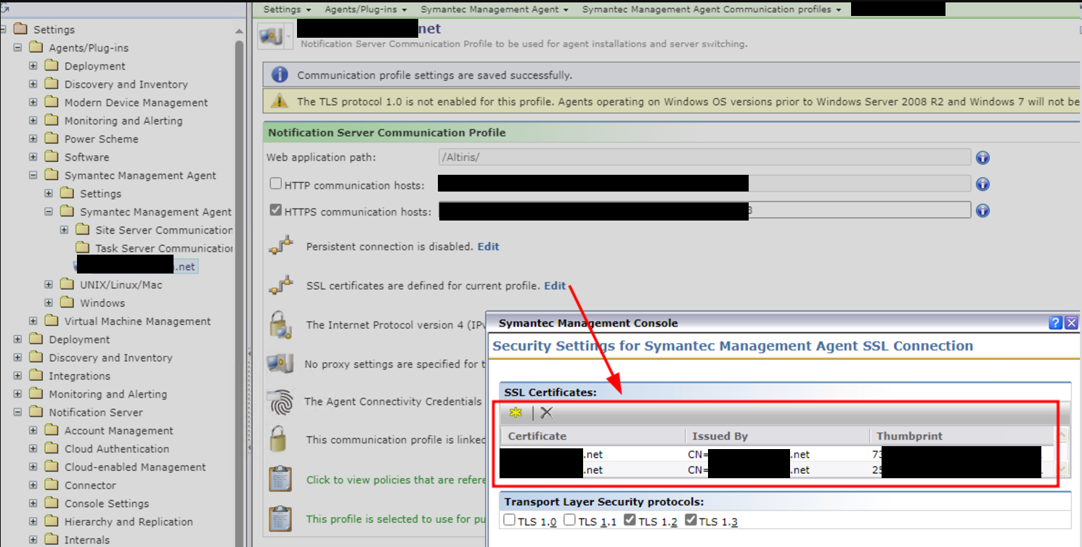Viewport: 1082px width, 547px height.
Task: Open the Symantec Management Agent Communication profiles breadcrumb menu
Action: click(x=712, y=9)
